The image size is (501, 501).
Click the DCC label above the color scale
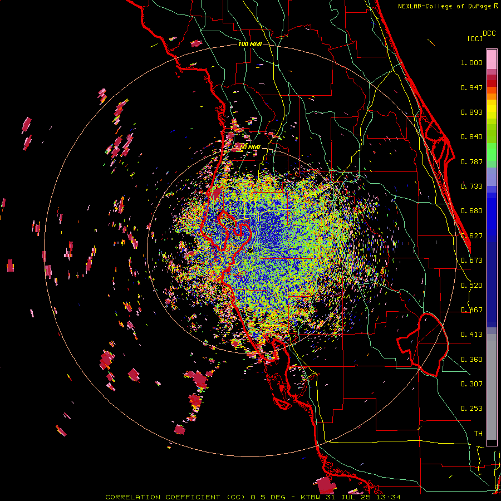click(x=489, y=33)
